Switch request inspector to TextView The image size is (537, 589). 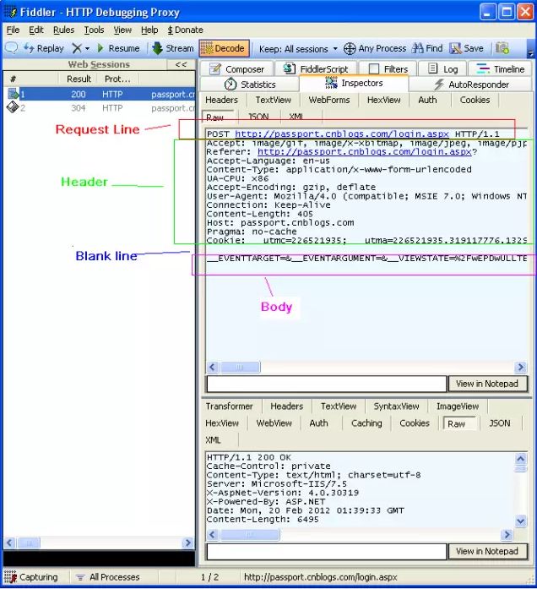(x=274, y=100)
